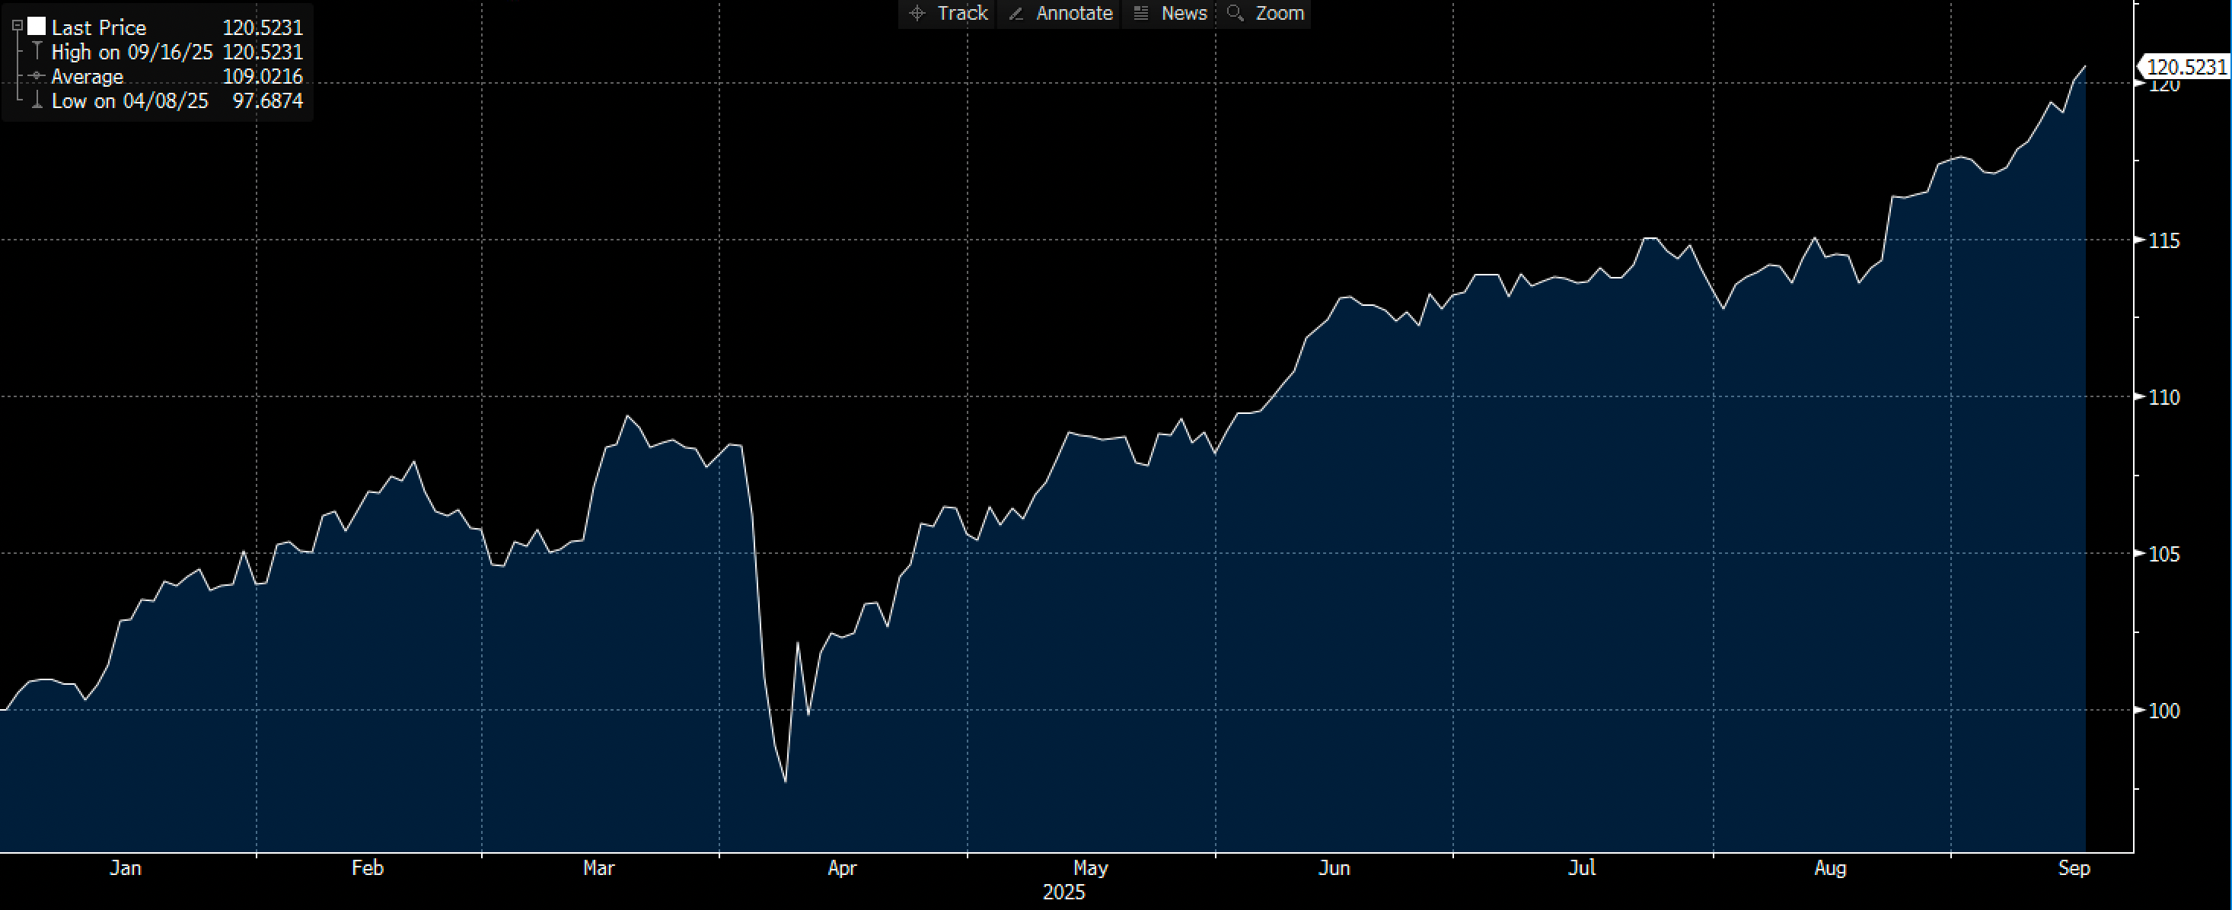The image size is (2232, 910).
Task: Click the Track crosshair icon
Action: tap(917, 13)
